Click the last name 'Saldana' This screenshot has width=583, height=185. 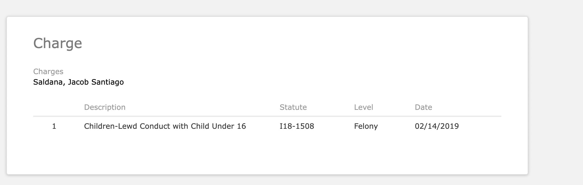click(x=48, y=82)
